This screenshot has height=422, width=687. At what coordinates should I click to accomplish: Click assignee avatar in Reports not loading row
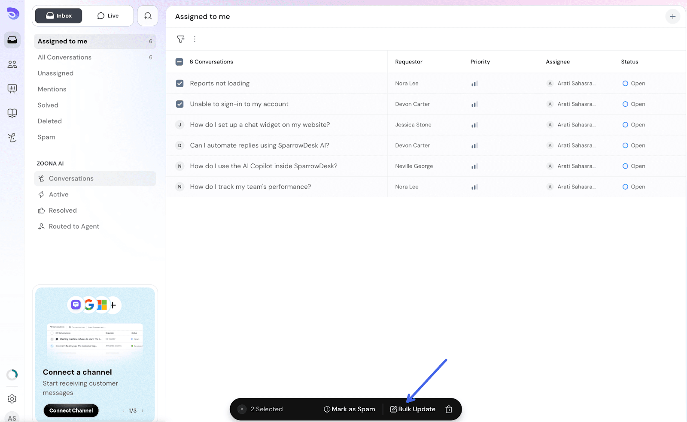click(x=550, y=84)
